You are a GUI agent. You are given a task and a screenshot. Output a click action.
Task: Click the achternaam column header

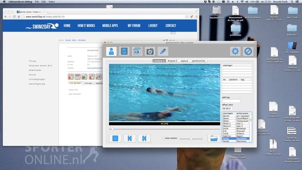point(243,113)
